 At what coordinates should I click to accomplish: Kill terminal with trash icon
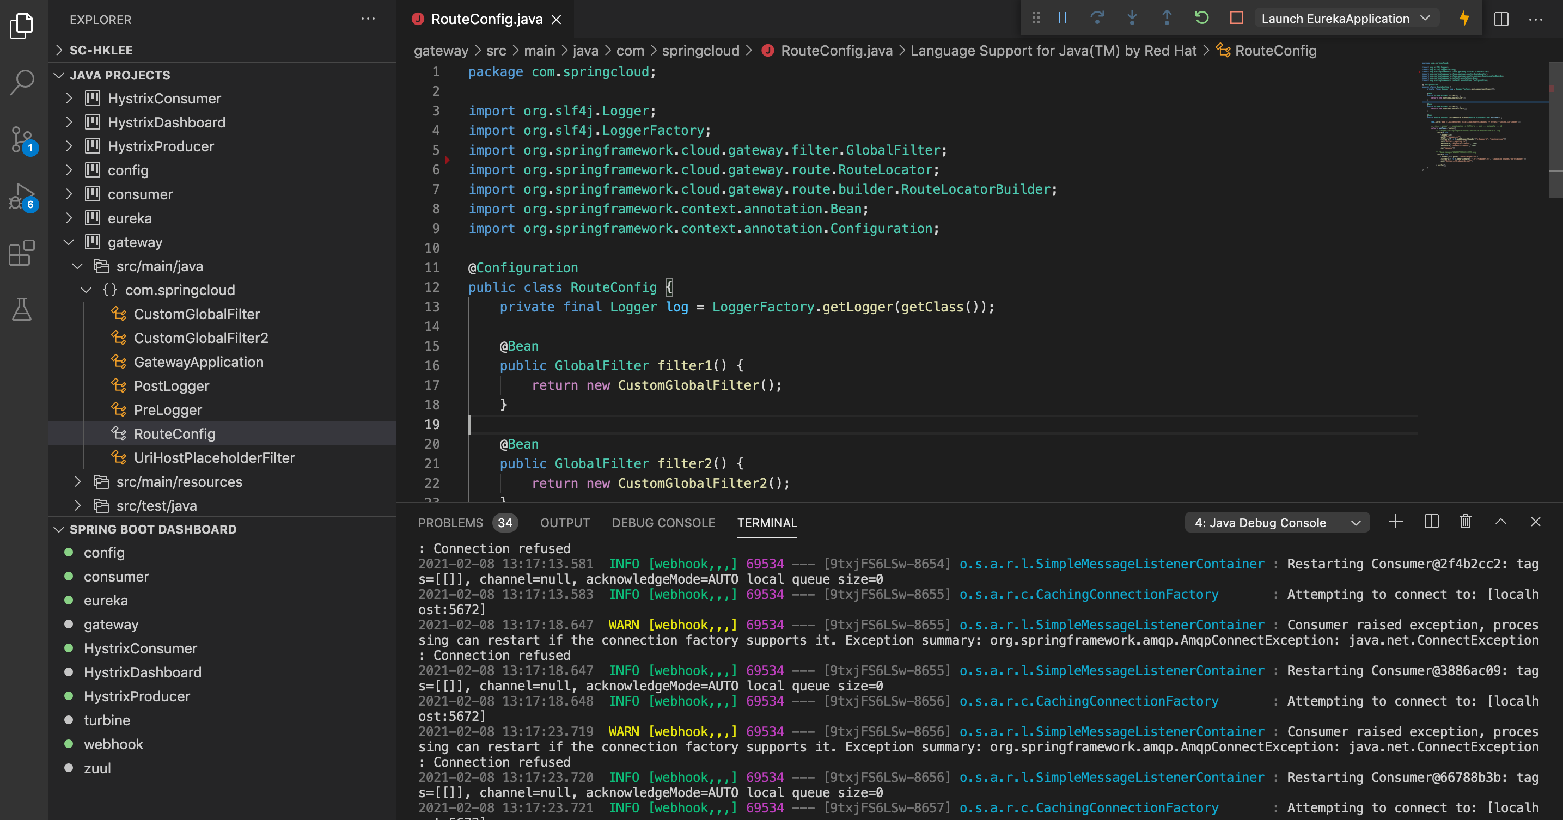pos(1466,522)
